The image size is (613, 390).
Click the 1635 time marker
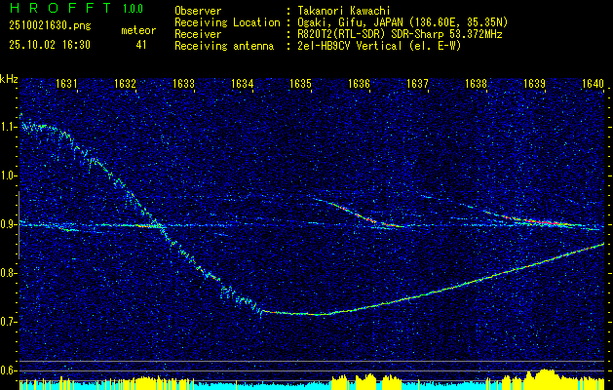tap(300, 83)
